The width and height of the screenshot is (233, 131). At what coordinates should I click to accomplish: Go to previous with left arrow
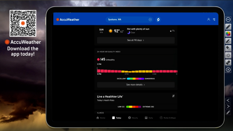[x=228, y=100]
